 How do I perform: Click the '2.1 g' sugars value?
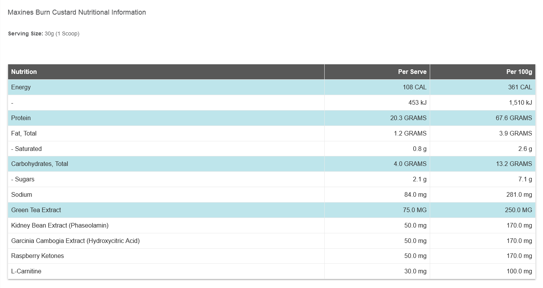(419, 179)
